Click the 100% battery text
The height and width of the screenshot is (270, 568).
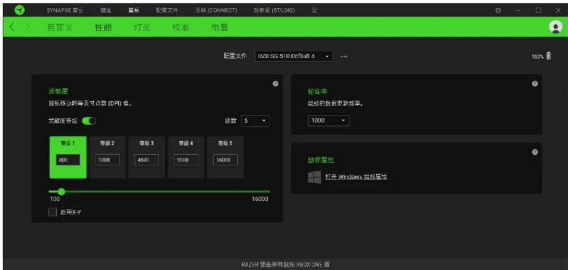pos(537,57)
